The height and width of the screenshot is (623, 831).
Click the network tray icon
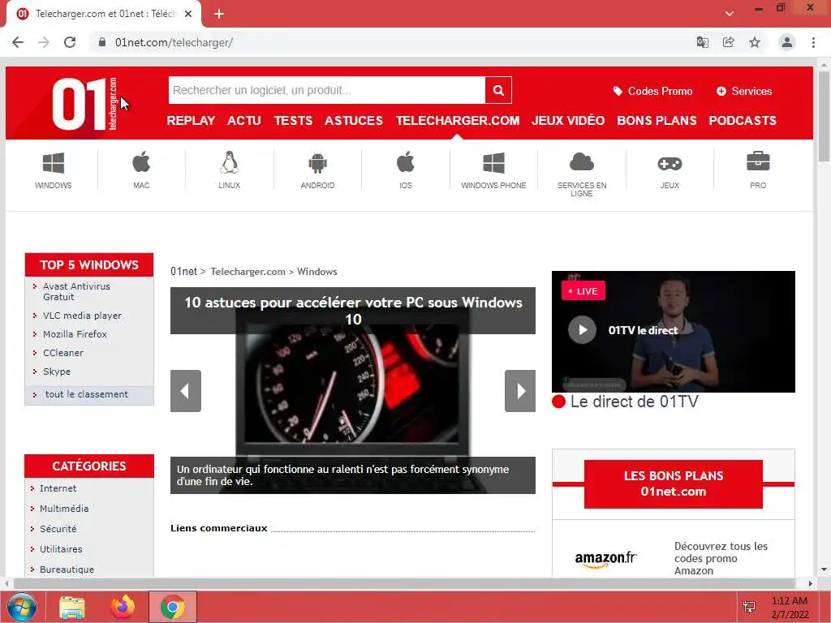pos(749,607)
